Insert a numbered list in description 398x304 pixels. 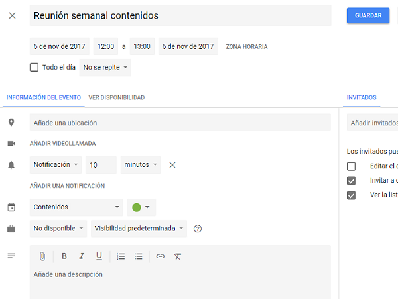coord(121,256)
